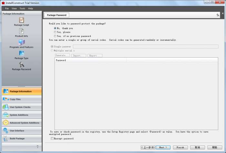
Task: Open Programs and Features icon
Action: (x=22, y=42)
